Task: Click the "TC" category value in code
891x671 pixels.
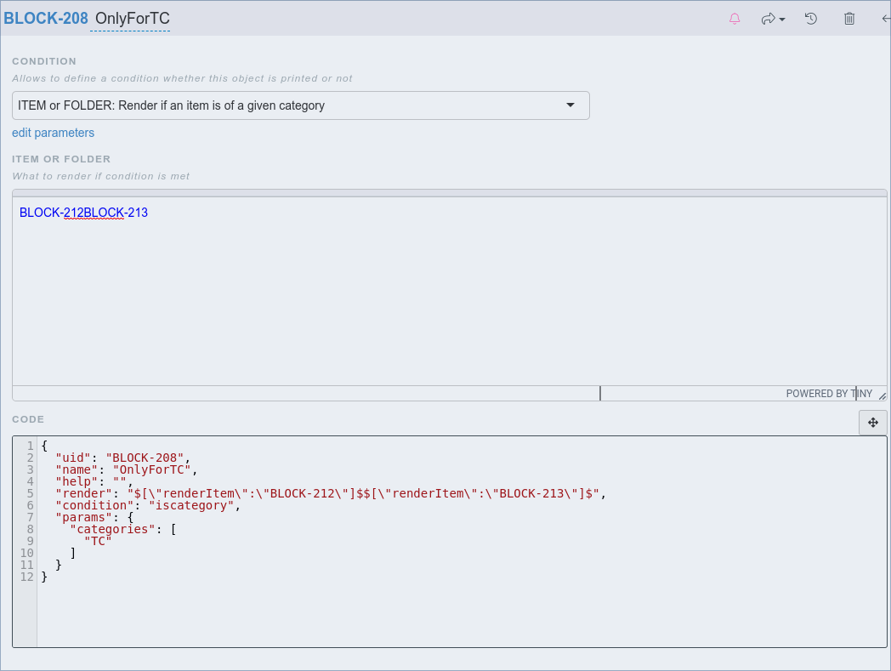Action: [98, 541]
